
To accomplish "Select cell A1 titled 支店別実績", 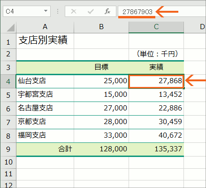I will click(x=45, y=41).
